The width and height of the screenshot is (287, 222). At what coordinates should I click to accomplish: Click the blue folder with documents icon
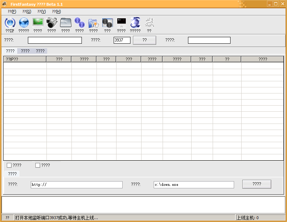93,23
